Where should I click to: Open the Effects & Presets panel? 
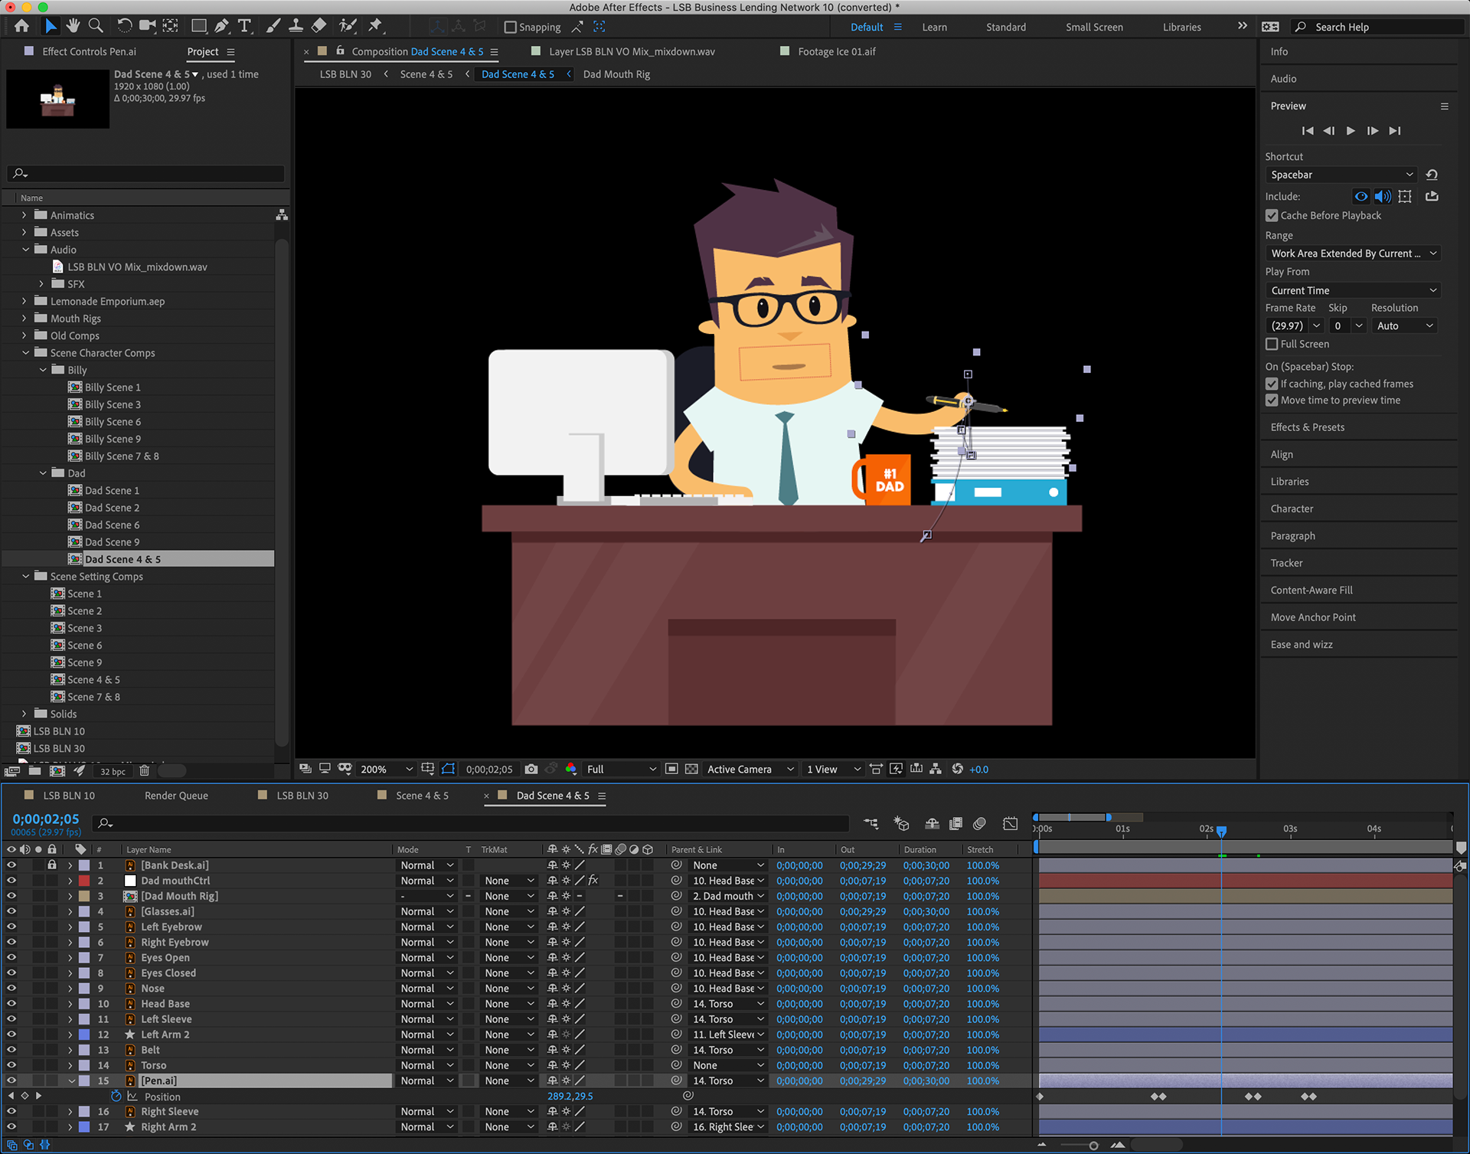[x=1307, y=427]
